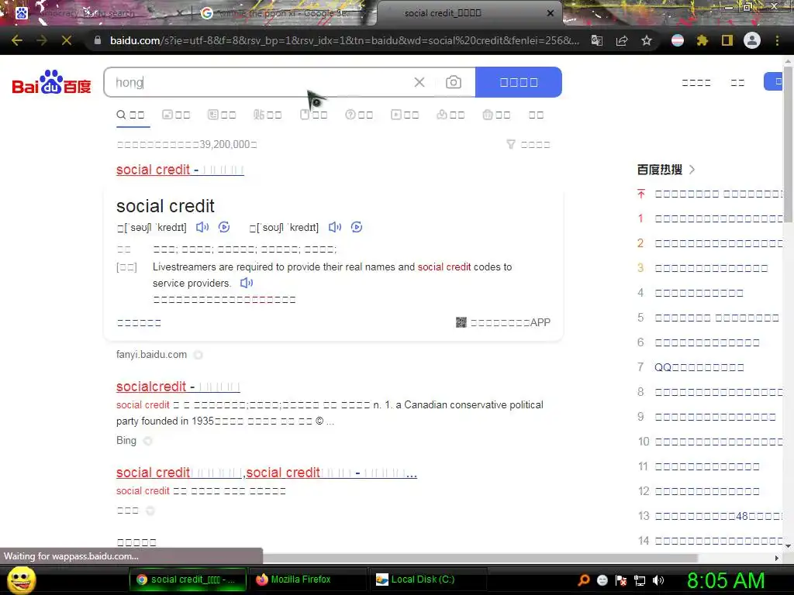
Task: Click American pronunciation practice circle icon
Action: (x=357, y=227)
